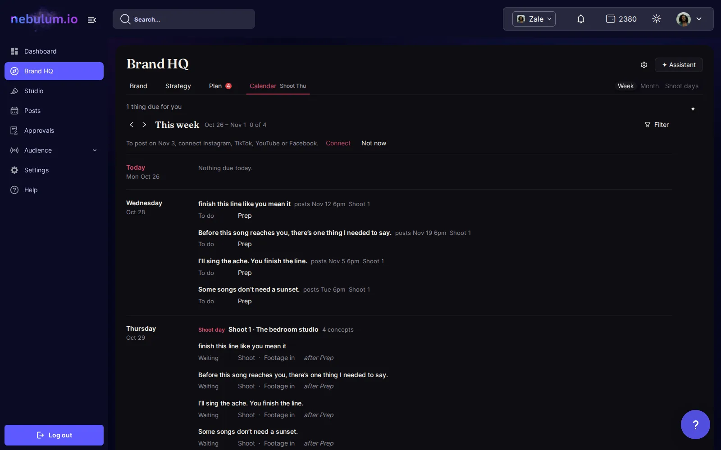Click the sparkle icon beside due items
721x450 pixels.
693,109
